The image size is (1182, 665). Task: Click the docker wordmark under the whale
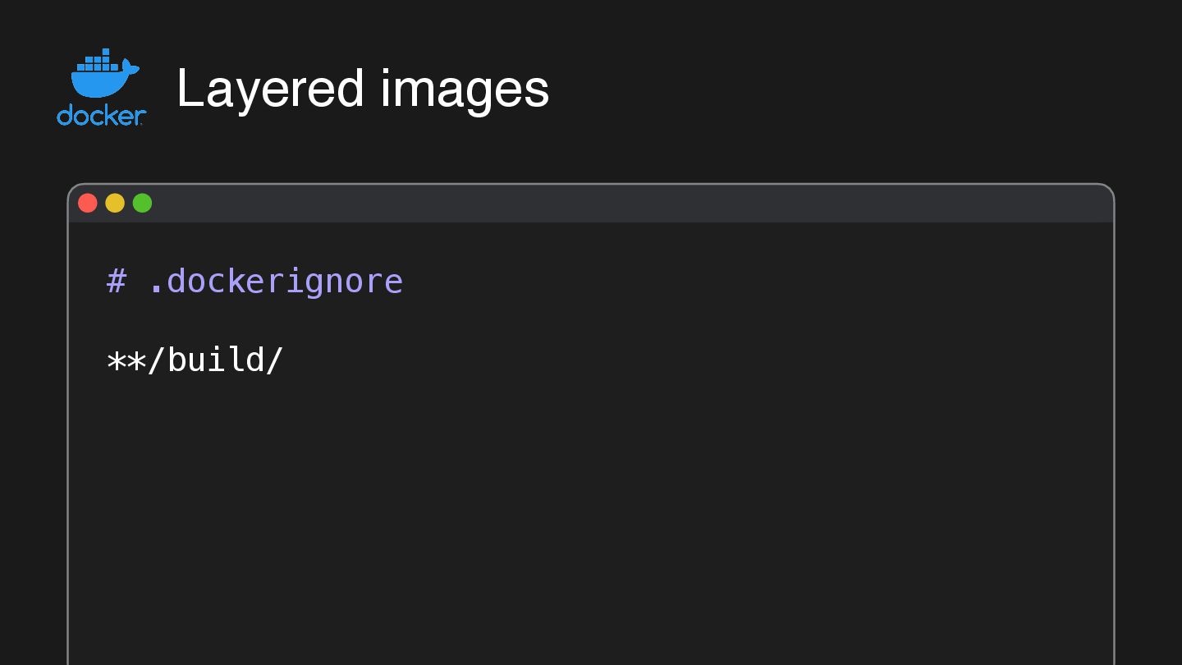[x=101, y=116]
